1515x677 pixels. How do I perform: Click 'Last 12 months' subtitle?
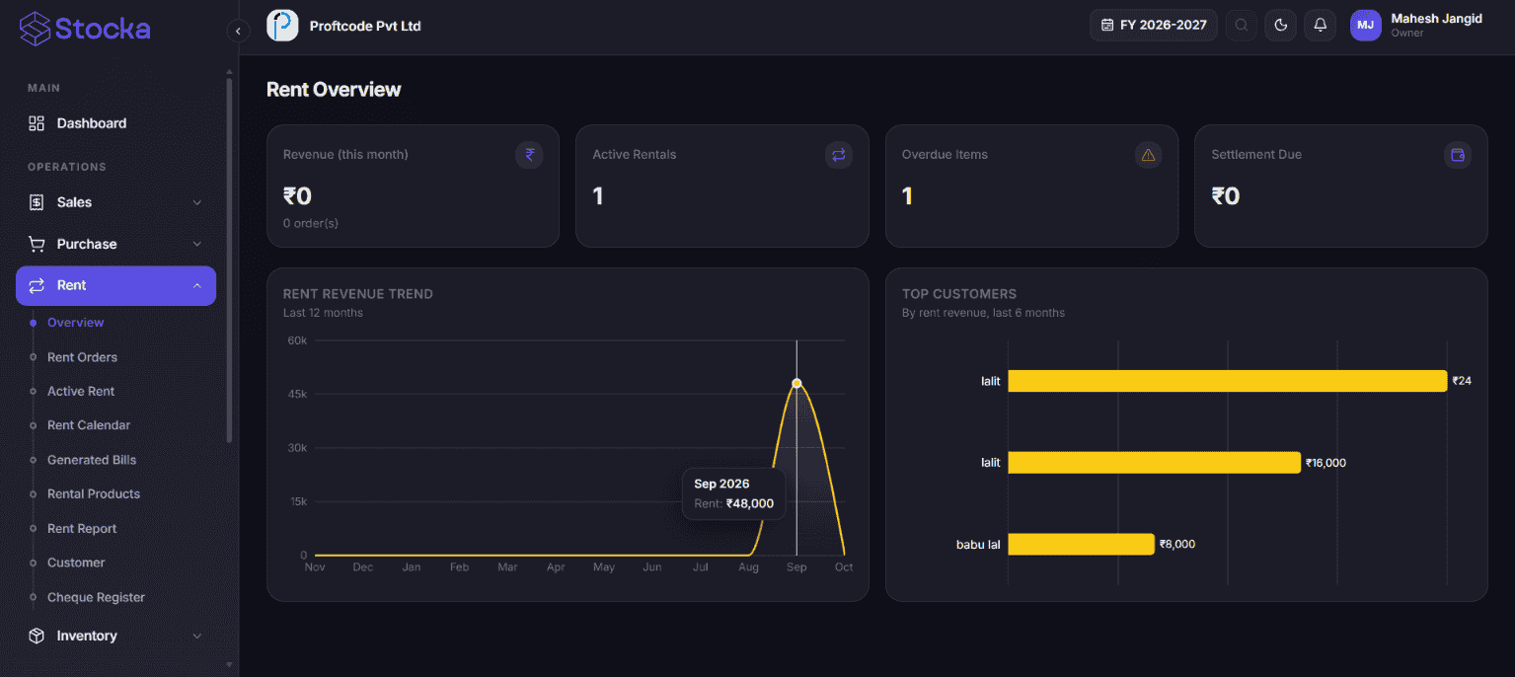pos(323,313)
